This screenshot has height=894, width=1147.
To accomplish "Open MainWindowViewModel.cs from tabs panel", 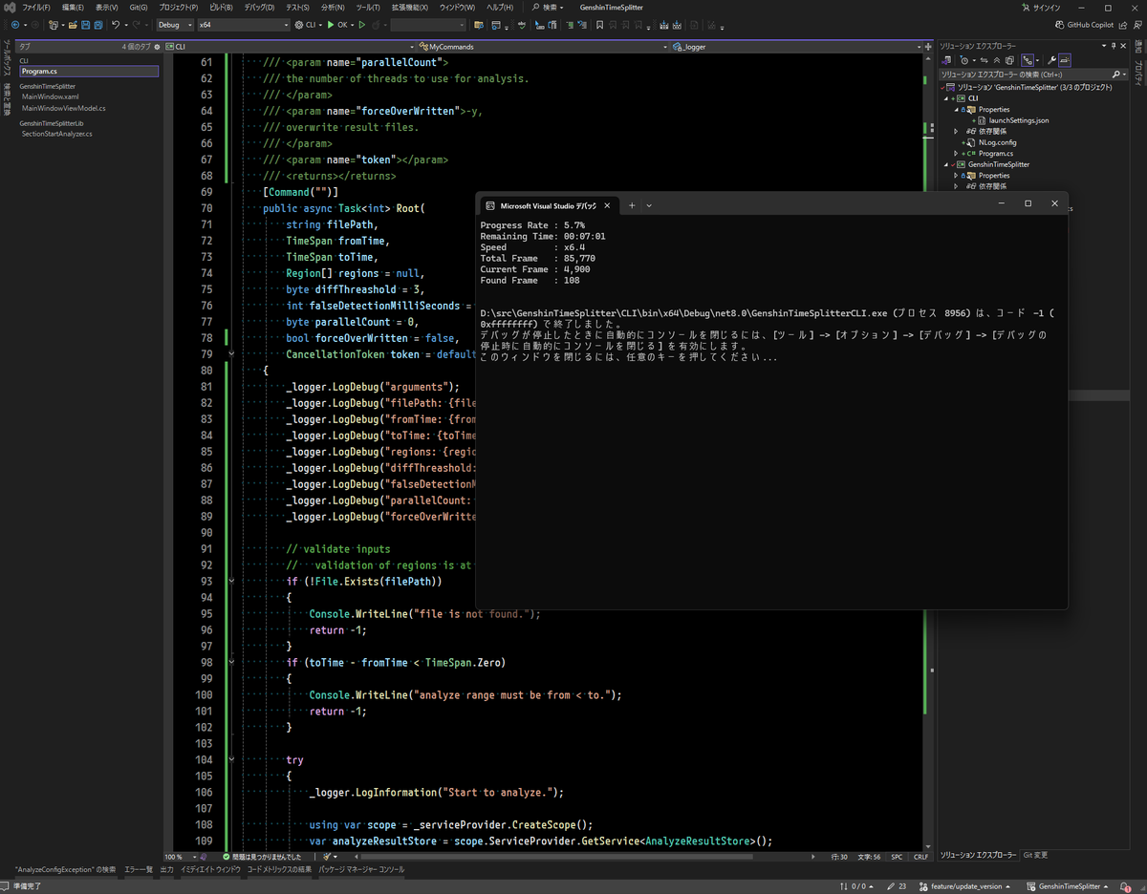I will tap(64, 108).
